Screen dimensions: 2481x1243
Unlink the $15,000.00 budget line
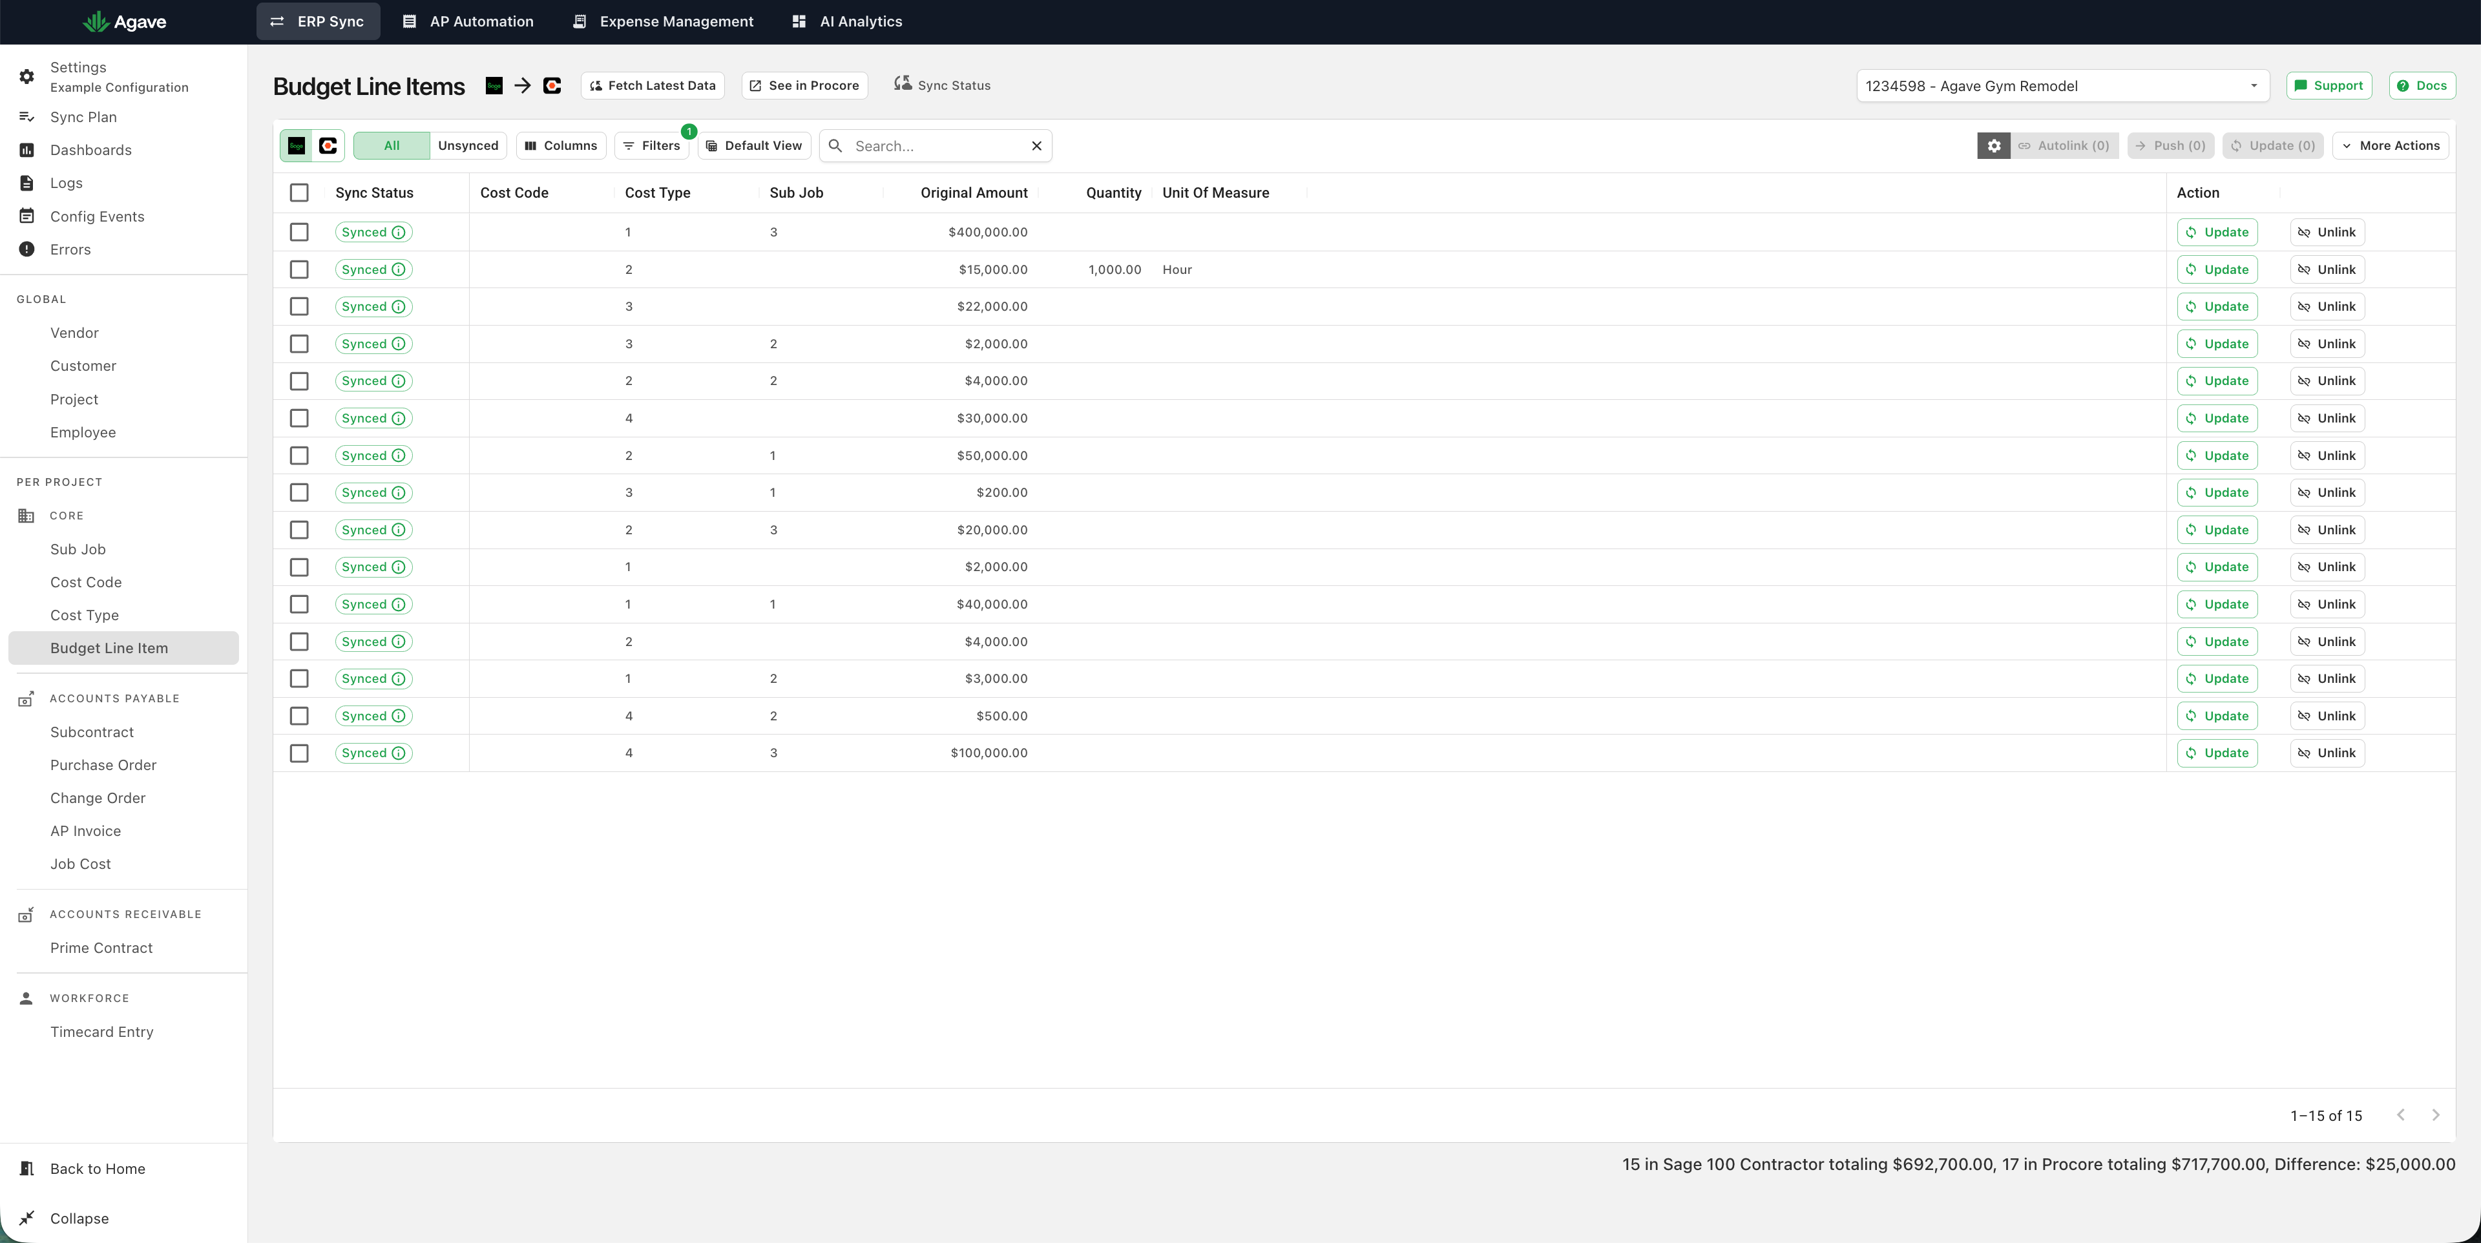2327,269
